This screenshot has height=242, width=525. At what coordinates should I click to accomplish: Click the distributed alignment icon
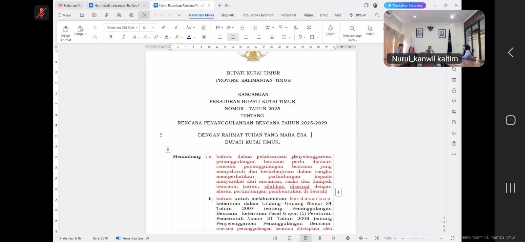click(272, 37)
